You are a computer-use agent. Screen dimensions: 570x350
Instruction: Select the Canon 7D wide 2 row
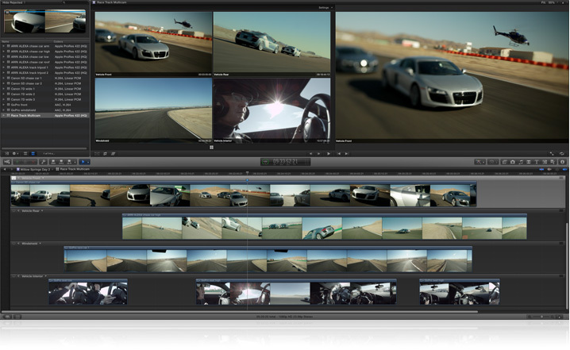point(44,94)
